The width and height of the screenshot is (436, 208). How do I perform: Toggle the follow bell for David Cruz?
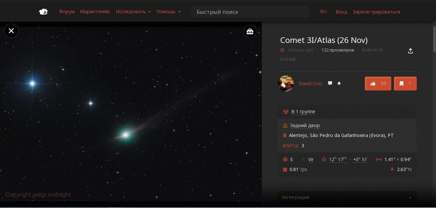pos(339,83)
